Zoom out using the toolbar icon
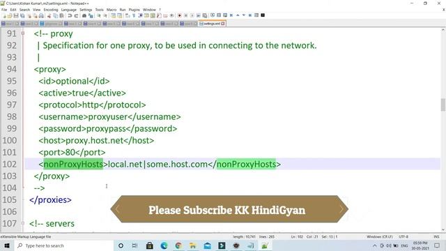 pyautogui.click(x=105, y=15)
